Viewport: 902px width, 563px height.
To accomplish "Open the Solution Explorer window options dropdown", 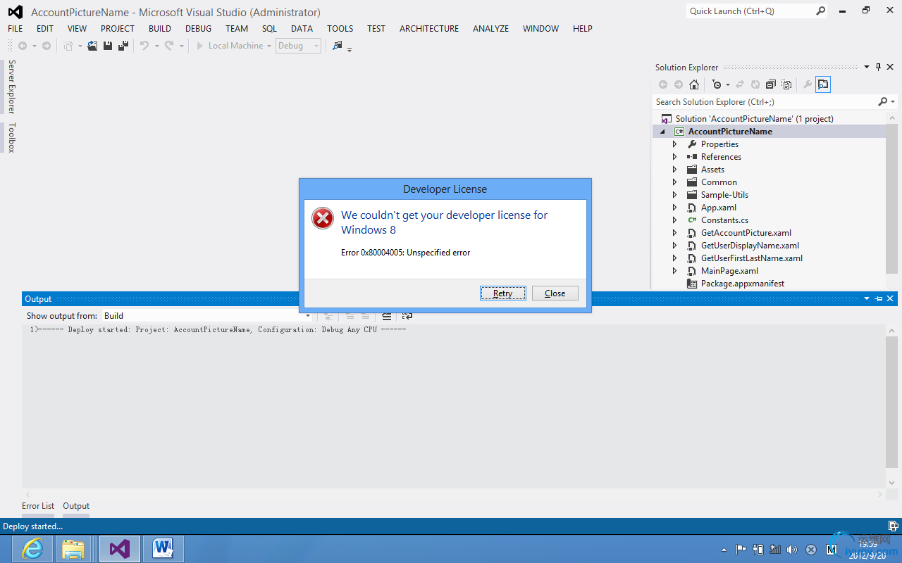I will point(867,68).
